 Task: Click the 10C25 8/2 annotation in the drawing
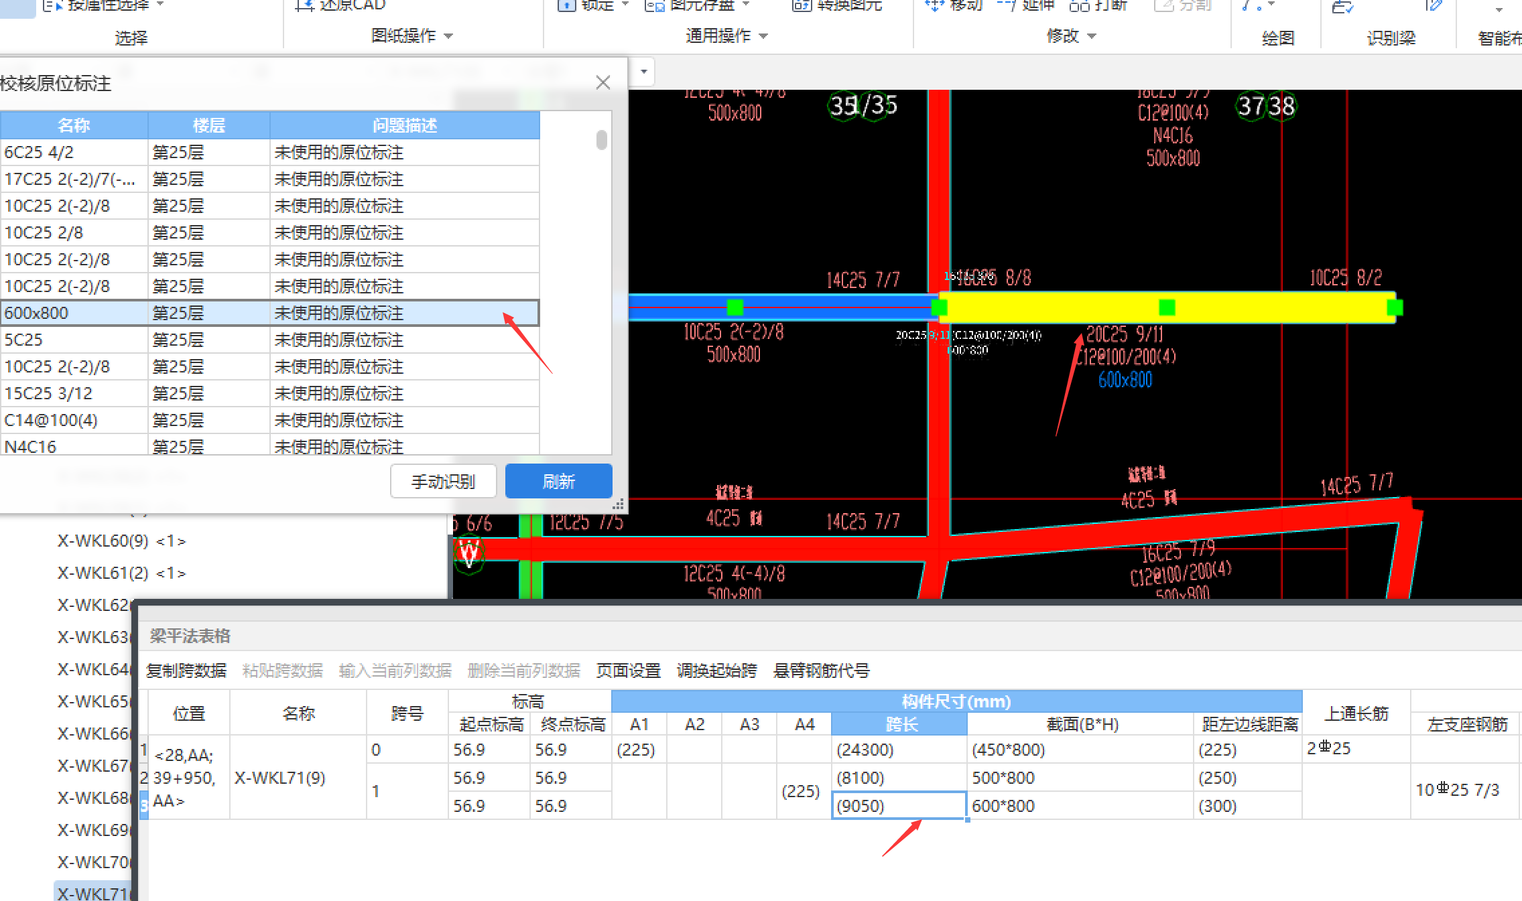[1346, 278]
